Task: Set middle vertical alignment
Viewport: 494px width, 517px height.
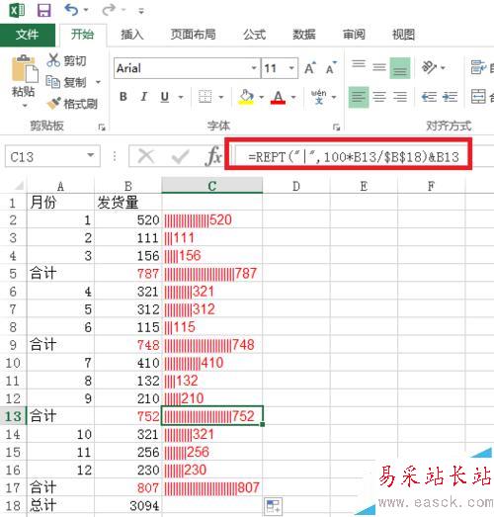Action: point(379,68)
